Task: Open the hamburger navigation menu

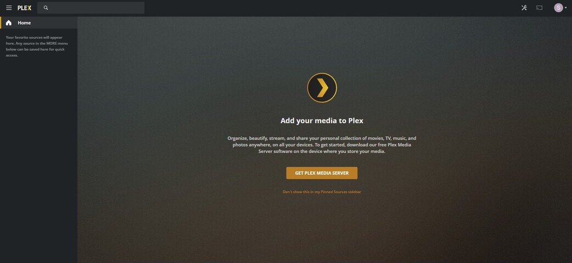Action: 9,8
